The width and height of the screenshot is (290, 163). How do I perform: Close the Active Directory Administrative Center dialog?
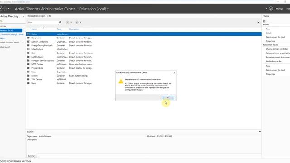click(174, 72)
